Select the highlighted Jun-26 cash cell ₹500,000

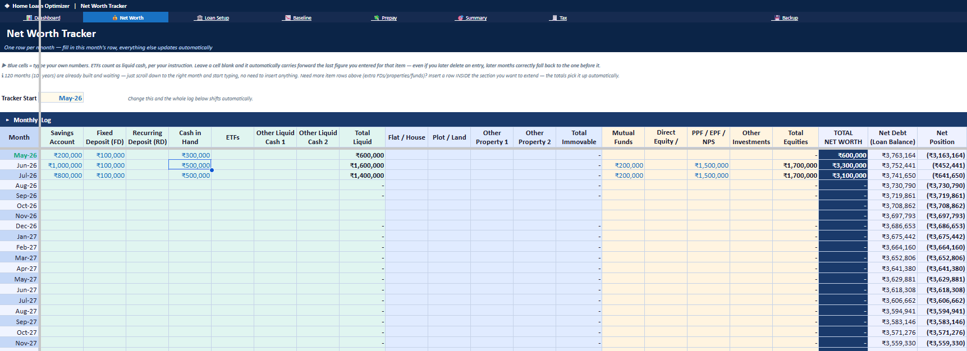coord(190,165)
